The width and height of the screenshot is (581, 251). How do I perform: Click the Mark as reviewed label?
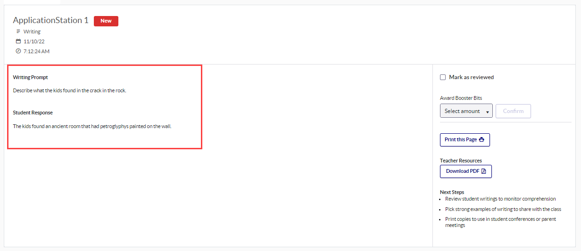pos(471,77)
